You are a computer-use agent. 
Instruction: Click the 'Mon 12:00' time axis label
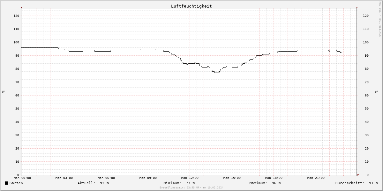click(190, 178)
